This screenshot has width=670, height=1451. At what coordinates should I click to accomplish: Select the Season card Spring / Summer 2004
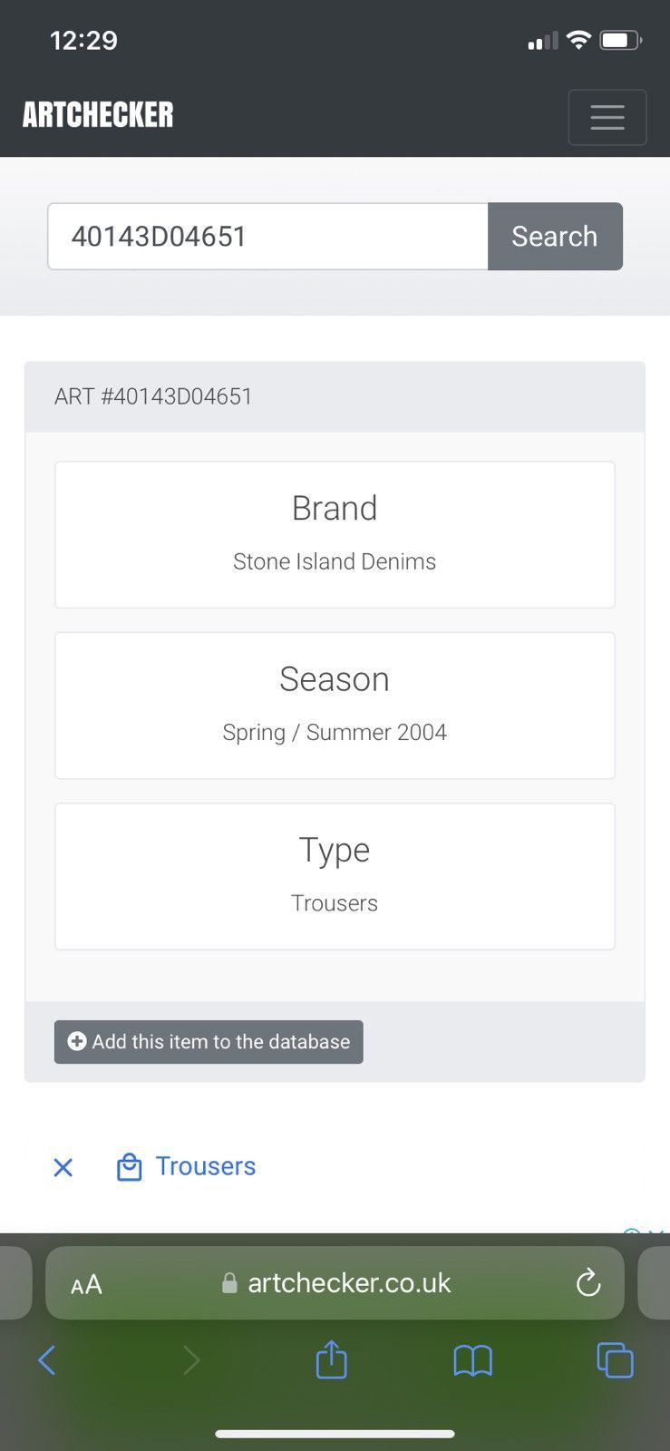335,706
